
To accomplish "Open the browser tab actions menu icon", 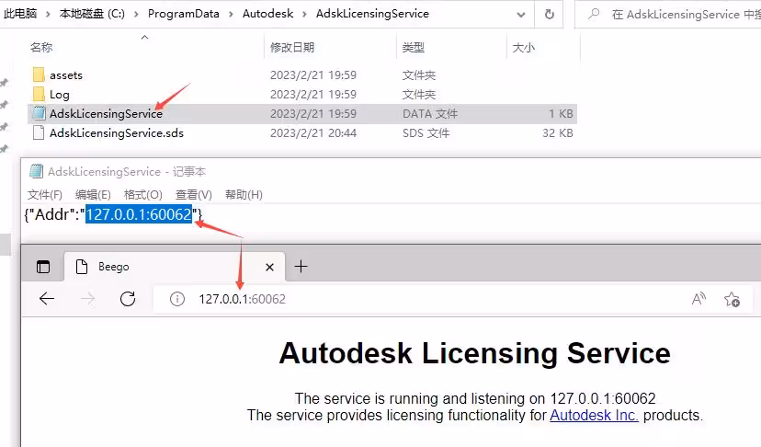I will point(43,266).
